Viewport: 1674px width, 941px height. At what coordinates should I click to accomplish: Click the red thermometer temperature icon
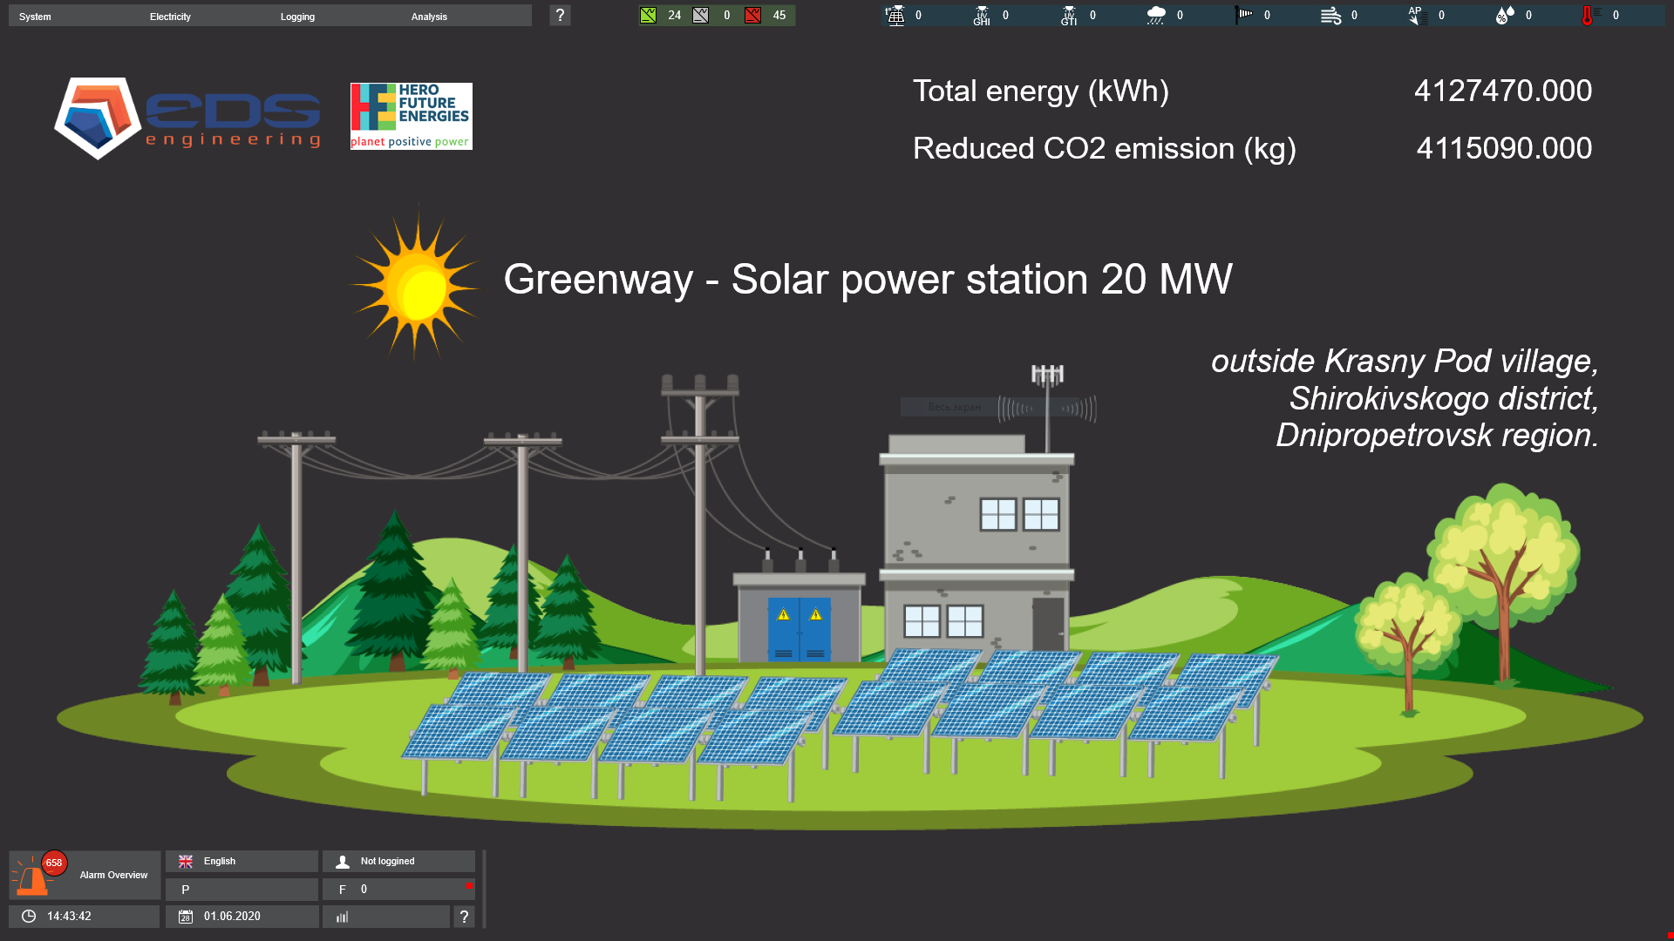click(1589, 15)
